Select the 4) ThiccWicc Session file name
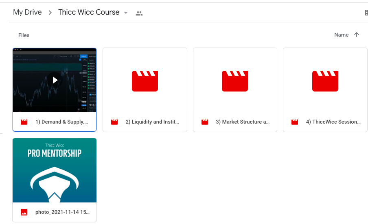368x224 pixels. pos(333,122)
